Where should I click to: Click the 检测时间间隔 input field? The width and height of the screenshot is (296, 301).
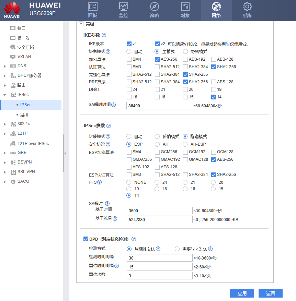[159, 258]
